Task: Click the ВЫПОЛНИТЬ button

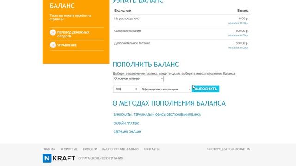Action: click(x=205, y=89)
